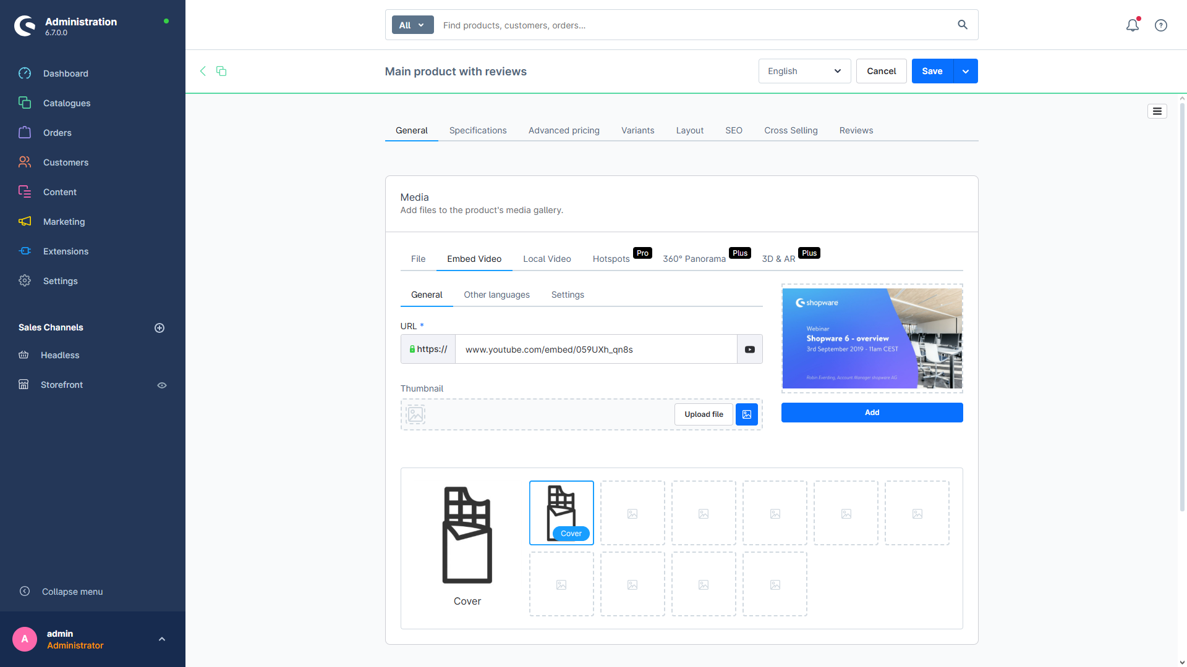The height and width of the screenshot is (667, 1187).
Task: Add a new sales channel
Action: point(160,328)
